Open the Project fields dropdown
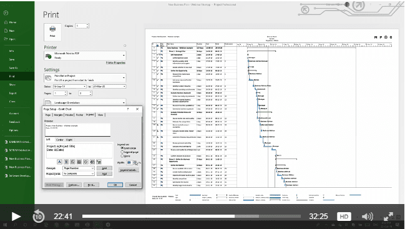The width and height of the screenshot is (405, 229). (x=79, y=173)
